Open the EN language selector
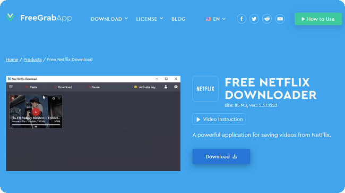 (x=216, y=19)
